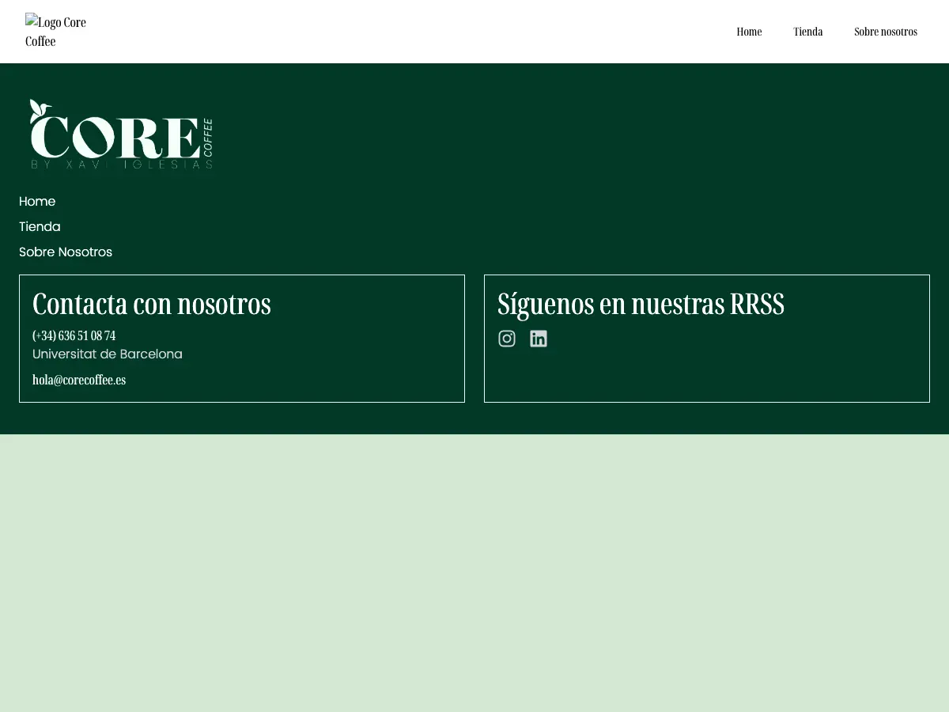This screenshot has height=712, width=949.
Task: Follow the footer Home link
Action: (x=37, y=202)
